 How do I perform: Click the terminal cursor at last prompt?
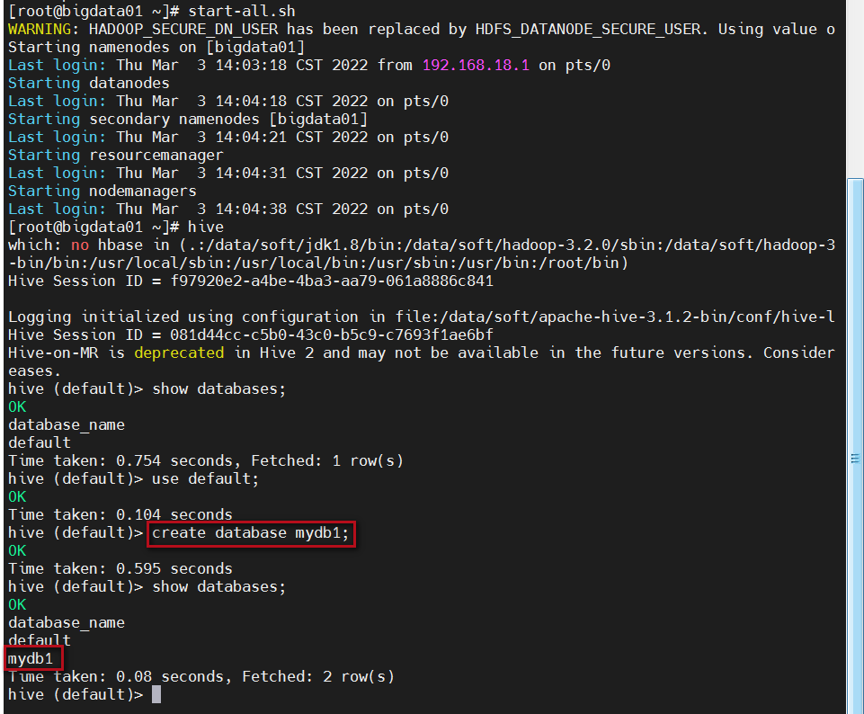[156, 694]
